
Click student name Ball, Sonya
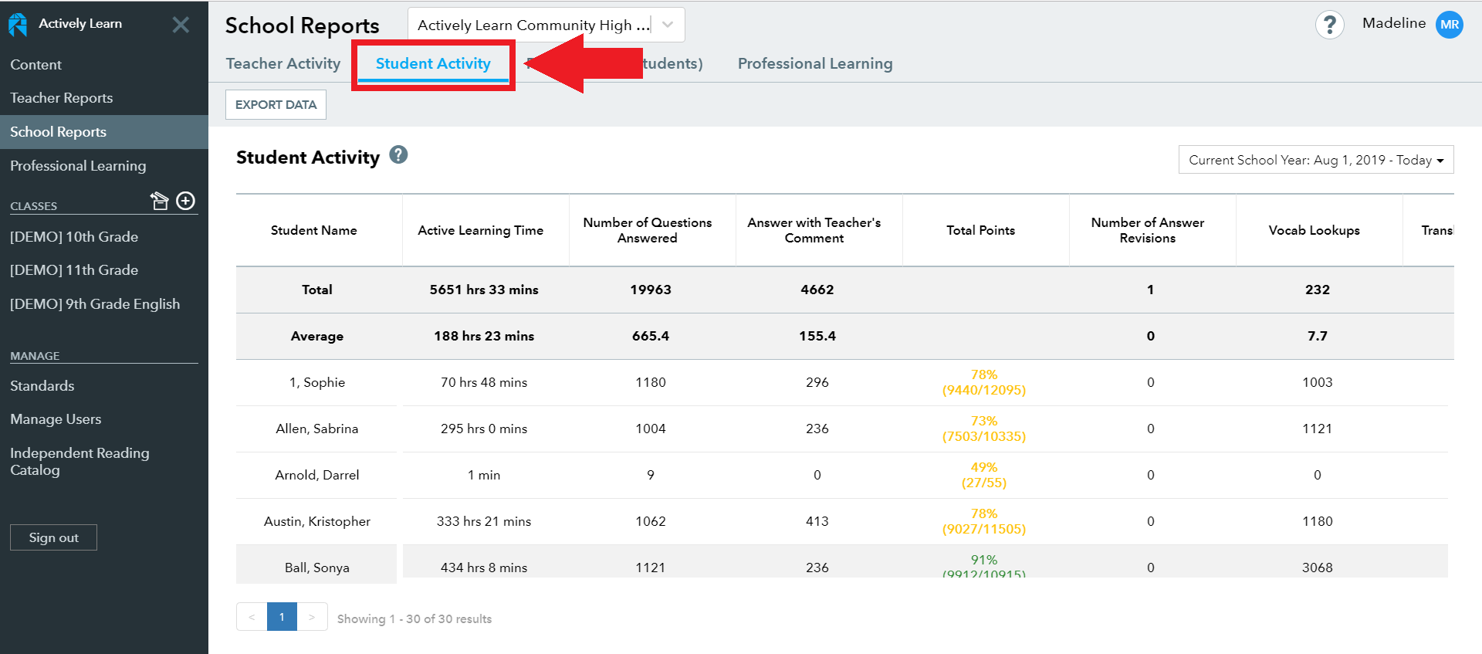point(316,568)
